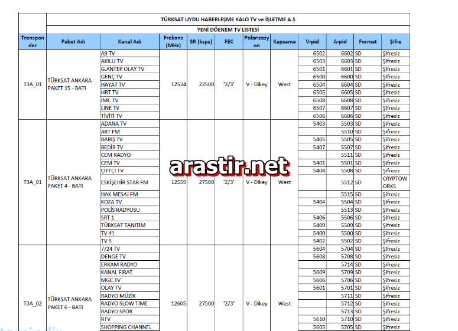Select the V-pid value '5610'

(x=319, y=319)
